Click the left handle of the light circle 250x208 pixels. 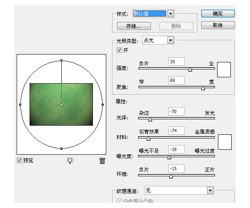20,104
